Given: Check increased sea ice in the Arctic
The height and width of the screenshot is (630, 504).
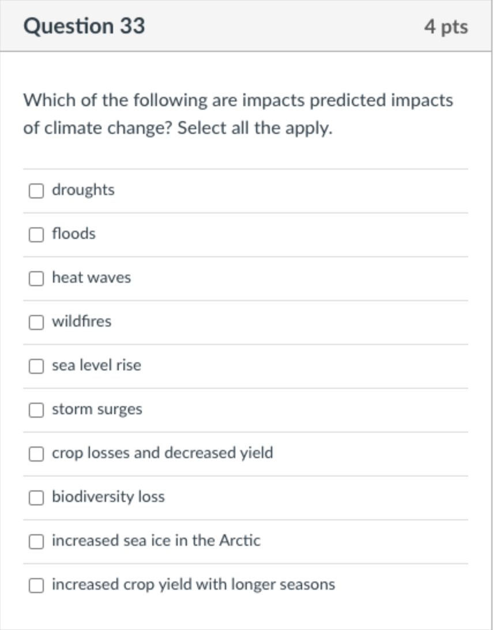Looking at the screenshot, I should click(36, 541).
